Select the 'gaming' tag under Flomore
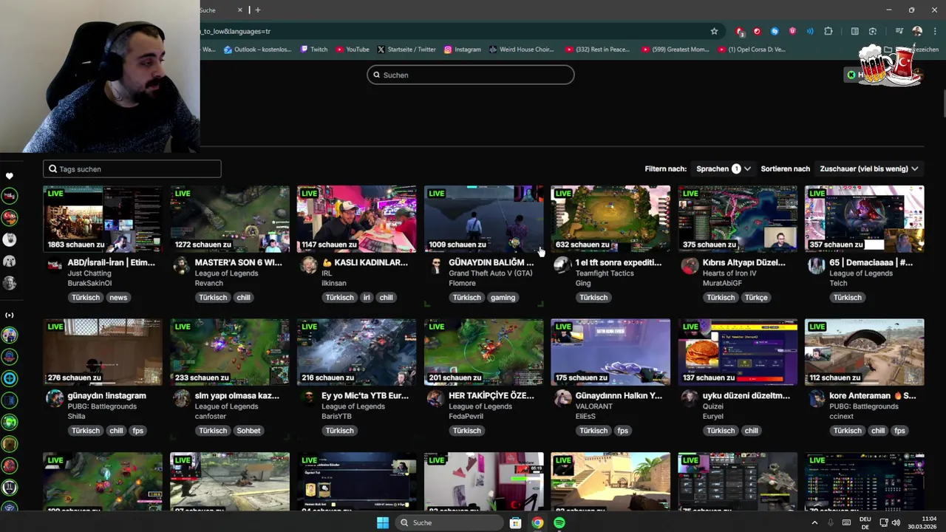 click(x=503, y=298)
